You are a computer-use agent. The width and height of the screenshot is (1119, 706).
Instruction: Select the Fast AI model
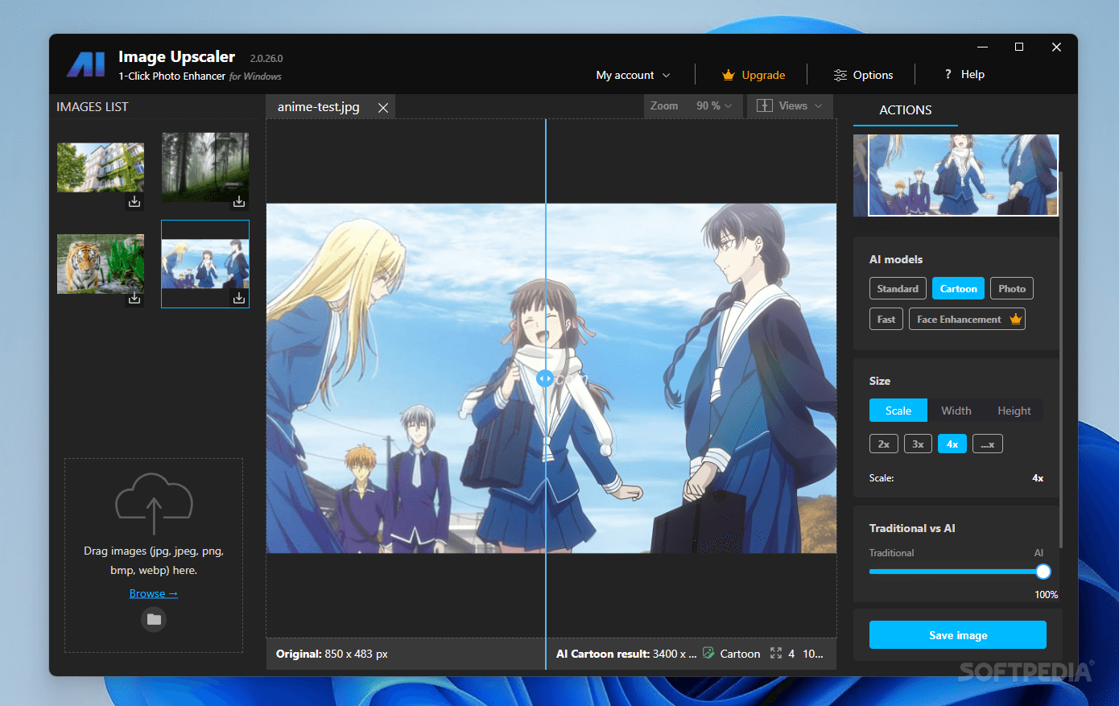pos(886,319)
